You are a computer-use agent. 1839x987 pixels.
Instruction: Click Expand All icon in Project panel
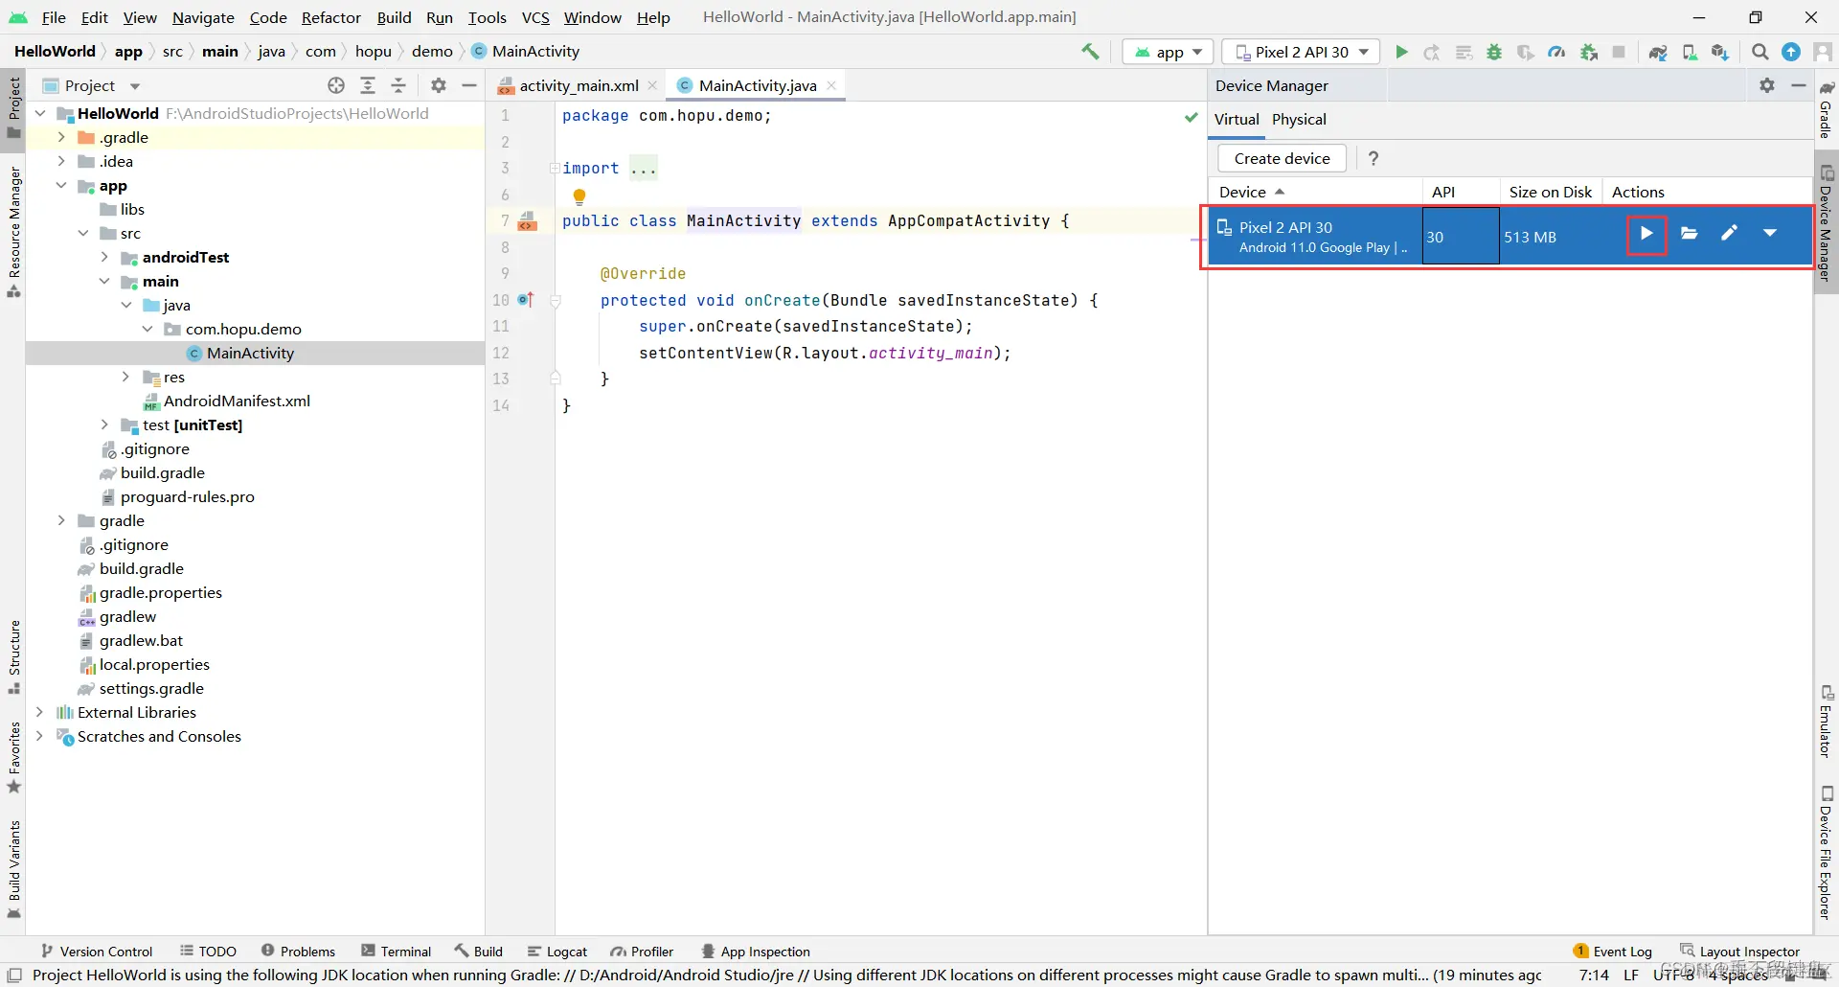coord(368,85)
